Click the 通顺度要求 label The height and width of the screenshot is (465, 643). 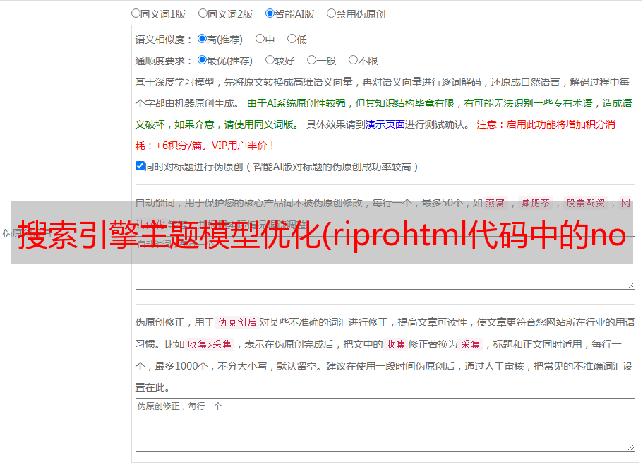coord(164,61)
